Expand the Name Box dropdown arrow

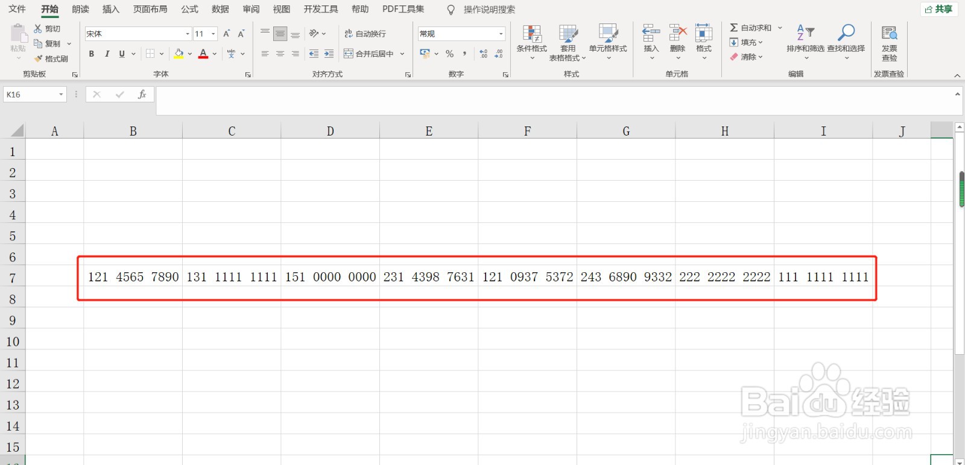click(61, 95)
